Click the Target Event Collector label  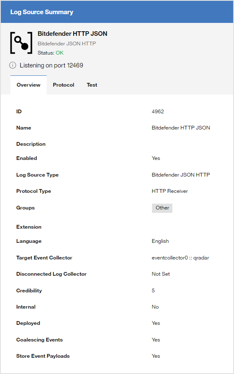pyautogui.click(x=44, y=258)
